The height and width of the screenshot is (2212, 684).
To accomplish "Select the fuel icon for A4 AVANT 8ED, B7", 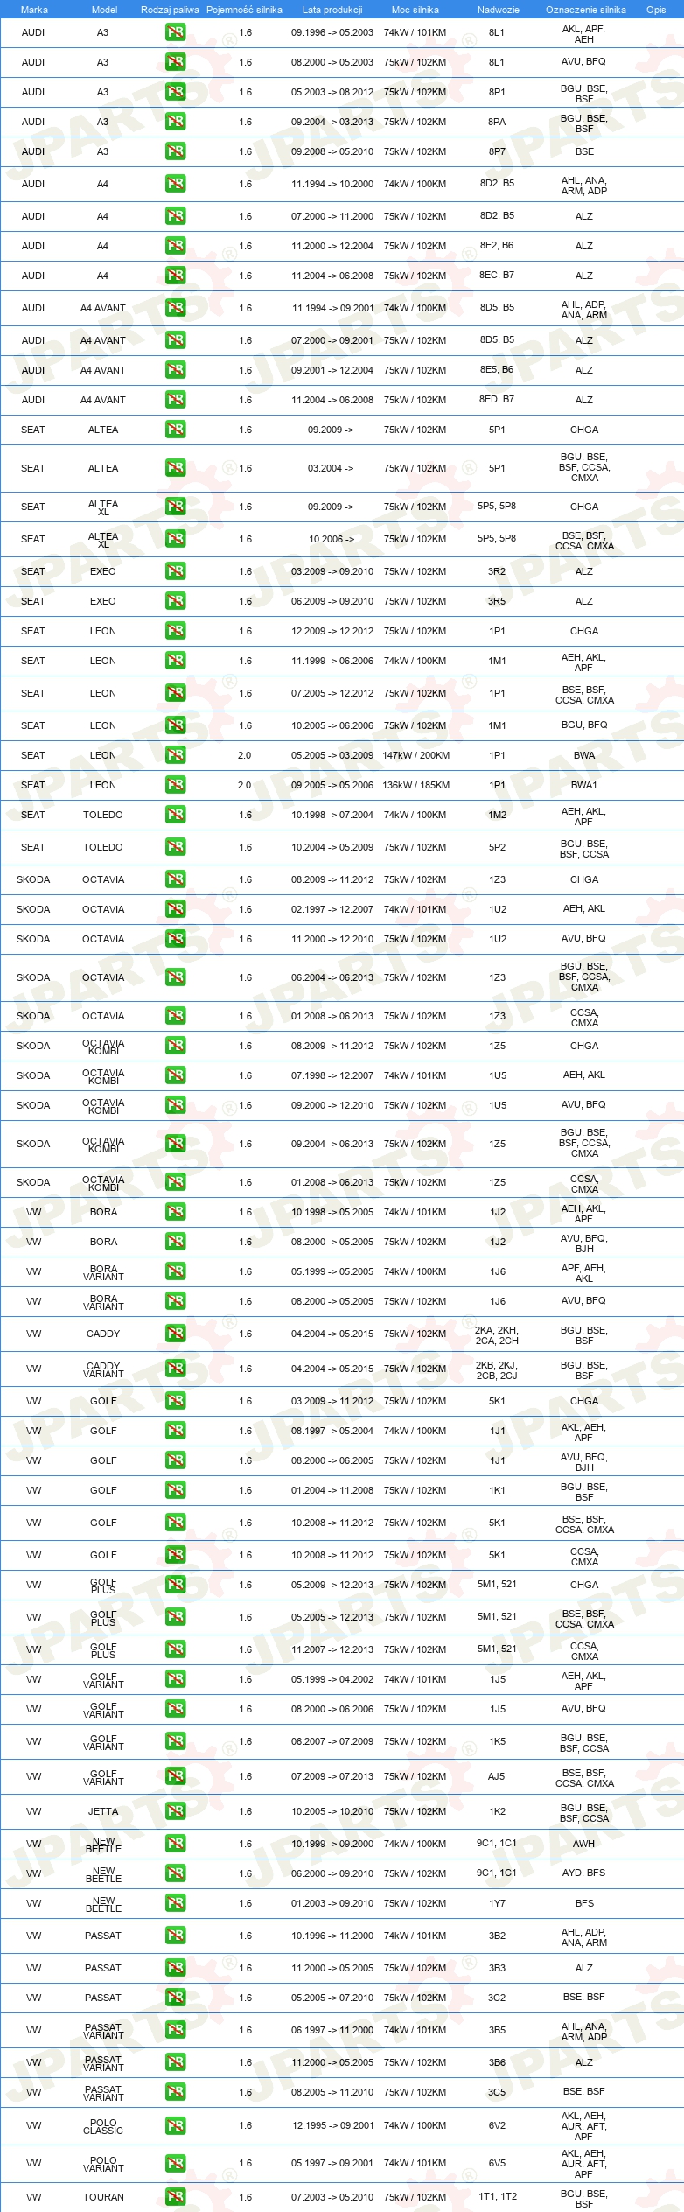I will [x=175, y=400].
